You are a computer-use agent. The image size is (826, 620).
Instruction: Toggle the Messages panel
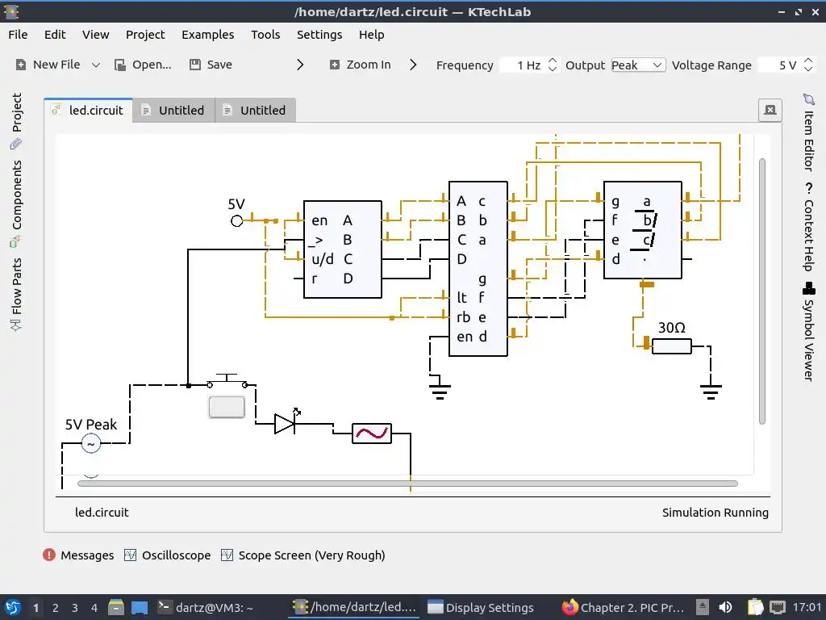[x=78, y=555]
